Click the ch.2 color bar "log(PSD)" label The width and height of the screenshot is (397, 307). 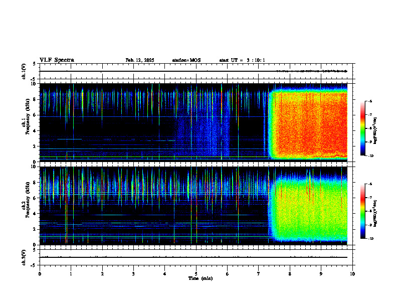point(375,214)
